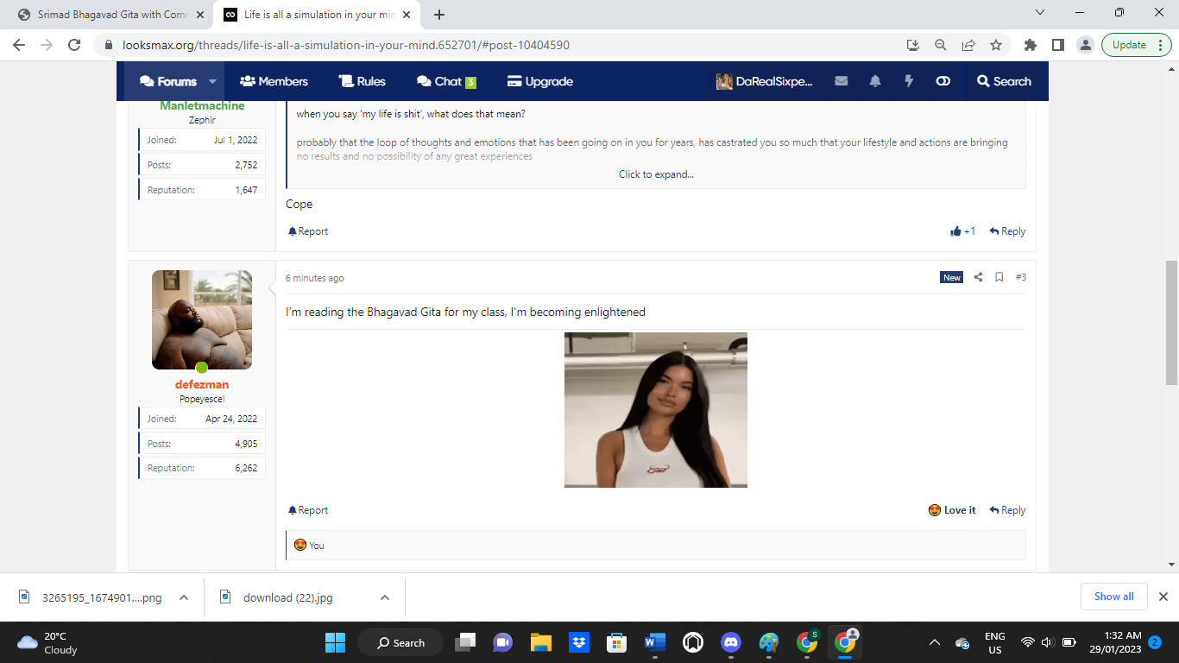The width and height of the screenshot is (1179, 663).
Task: Bookmark post #3 with the bookmark icon
Action: pyautogui.click(x=999, y=277)
